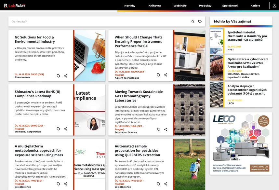Click date 'Čt, 16.12.2021, 08:00 (CET - Prague)'
Image resolution: width=279 pixels, height=190 pixels.
(x=30, y=127)
